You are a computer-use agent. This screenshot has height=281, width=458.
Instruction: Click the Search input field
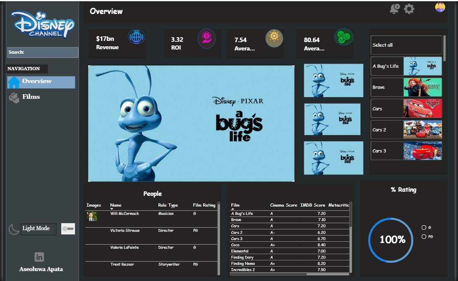tap(43, 52)
